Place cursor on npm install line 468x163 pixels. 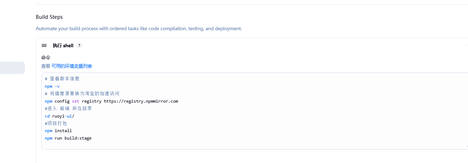coord(58,131)
